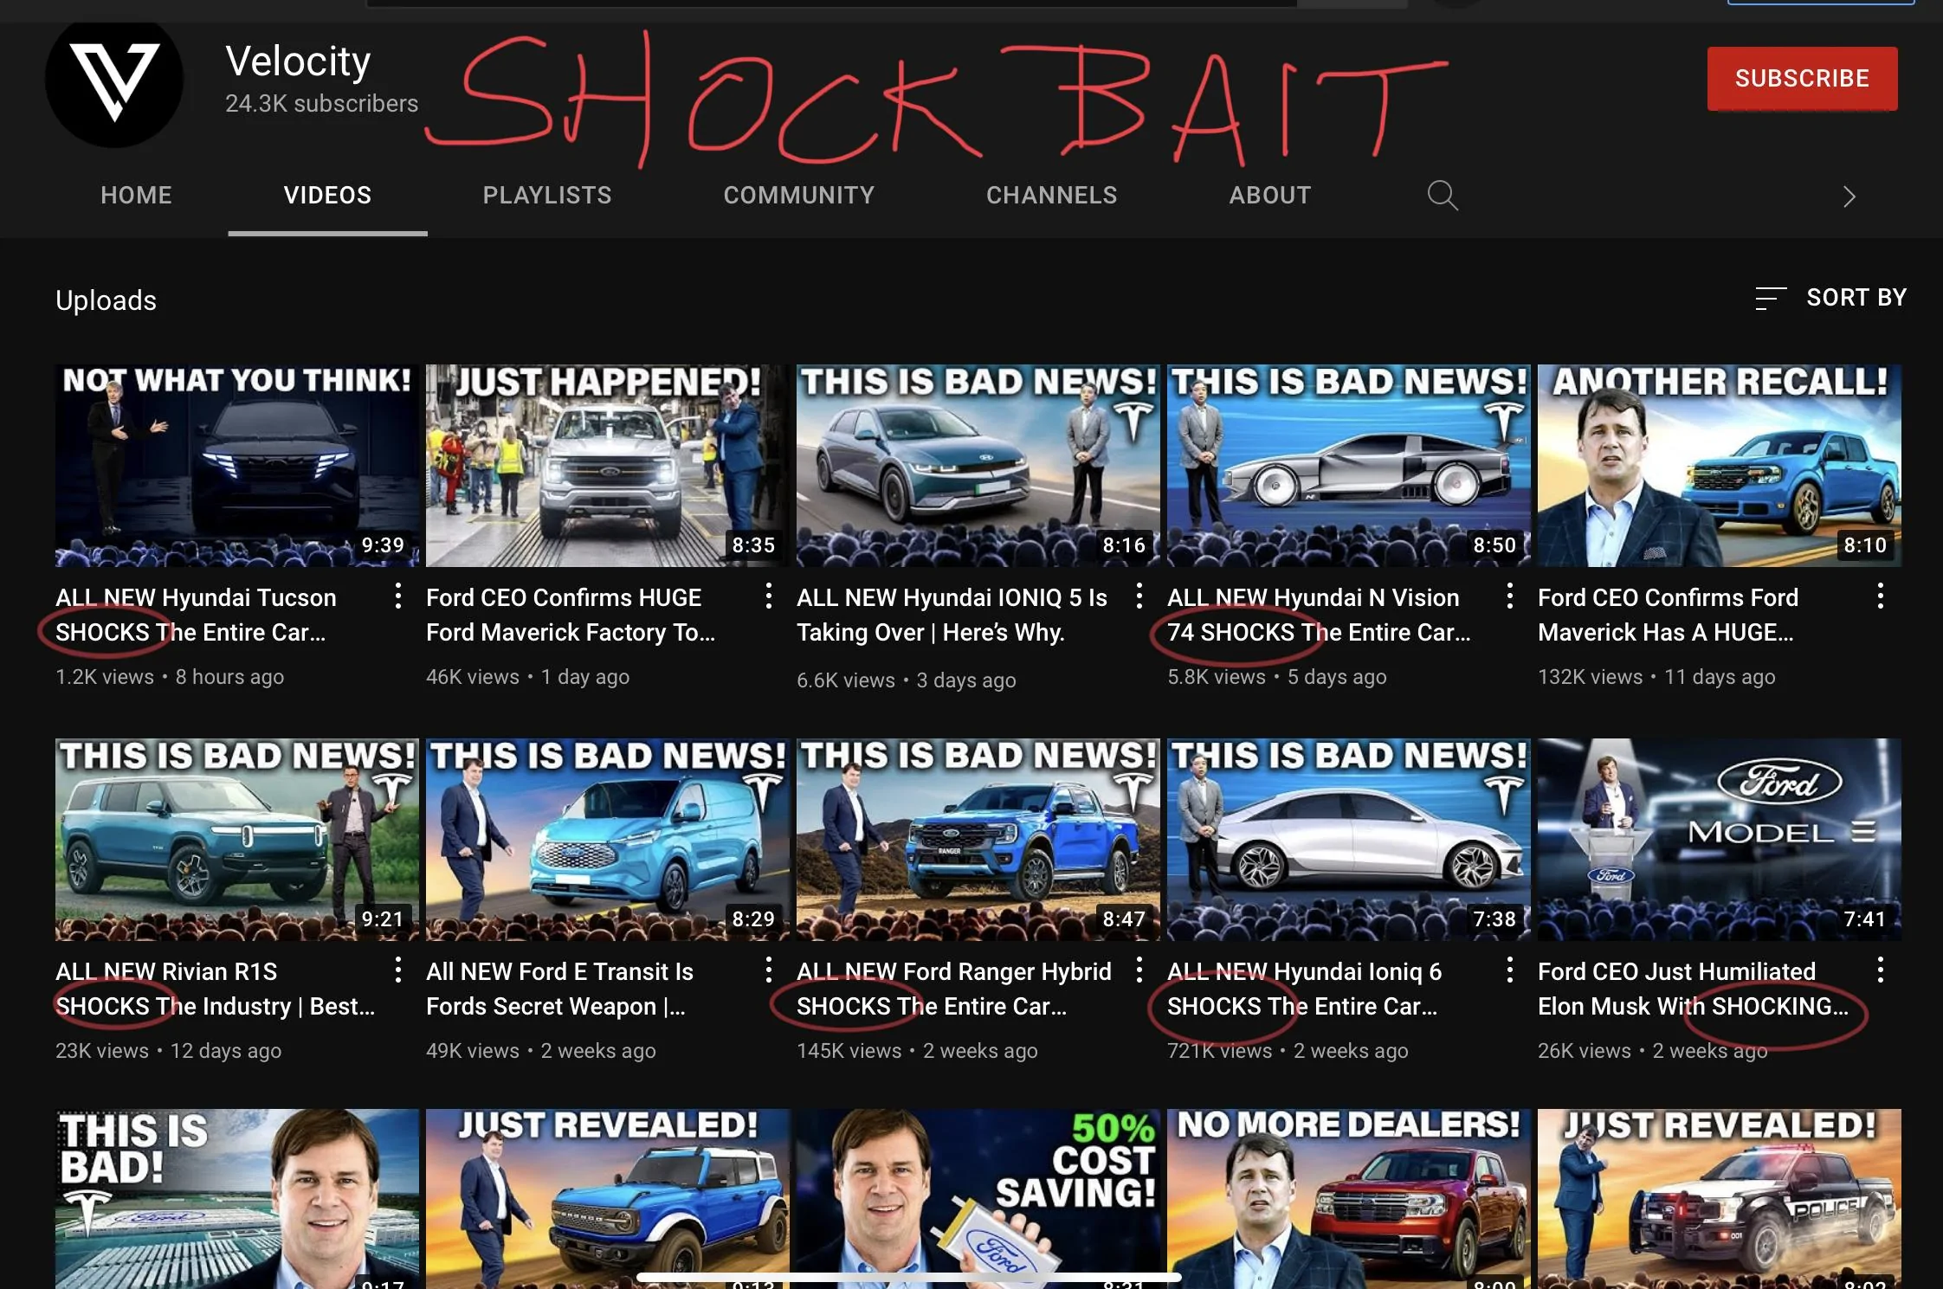
Task: Open 'All NEW Ford E Transit Is Fords Secret Weapon' title
Action: (x=559, y=989)
